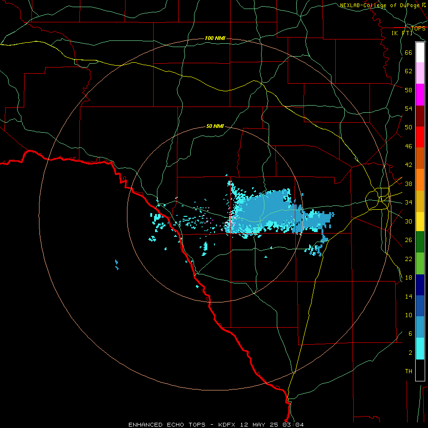This screenshot has width=428, height=428.
Task: Click the "18" legend value
Action: 409,278
